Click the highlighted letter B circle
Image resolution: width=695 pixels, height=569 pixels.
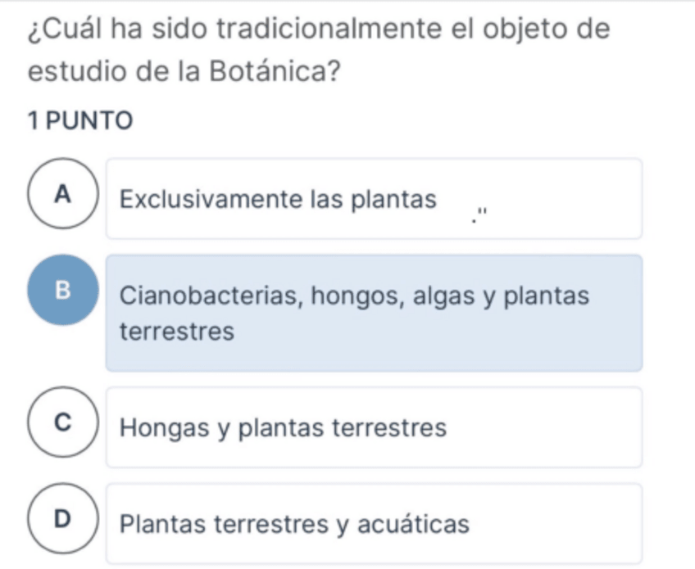(x=63, y=290)
